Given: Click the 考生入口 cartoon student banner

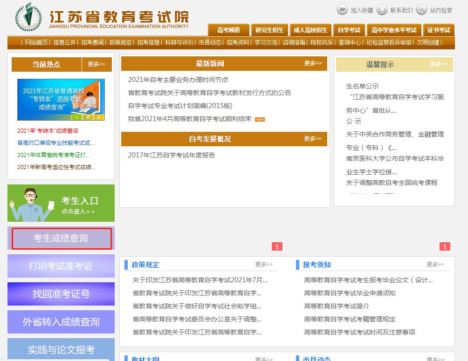Looking at the screenshot, I should (x=61, y=204).
